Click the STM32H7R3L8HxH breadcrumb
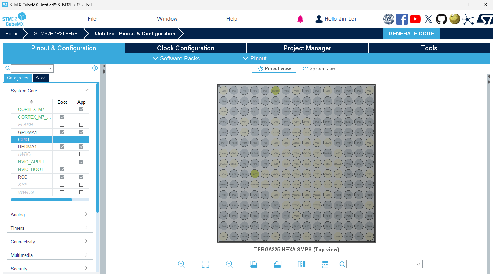This screenshot has height=277, width=493. tap(56, 34)
